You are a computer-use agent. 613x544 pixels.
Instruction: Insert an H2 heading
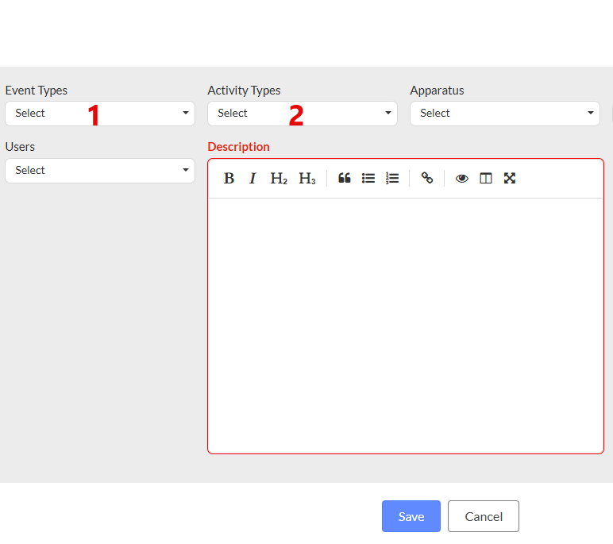click(279, 179)
